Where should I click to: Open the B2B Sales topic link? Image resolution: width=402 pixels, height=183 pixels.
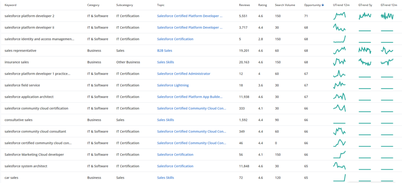tap(164, 51)
